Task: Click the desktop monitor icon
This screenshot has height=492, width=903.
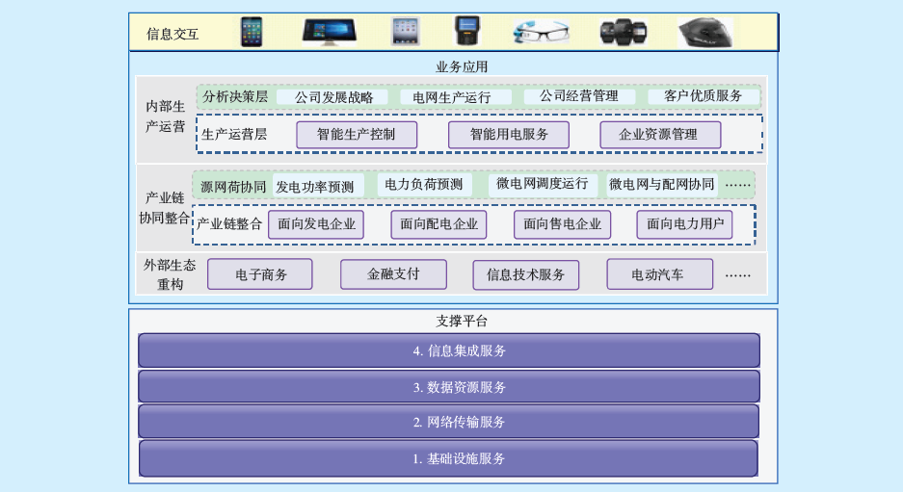Action: (x=329, y=32)
